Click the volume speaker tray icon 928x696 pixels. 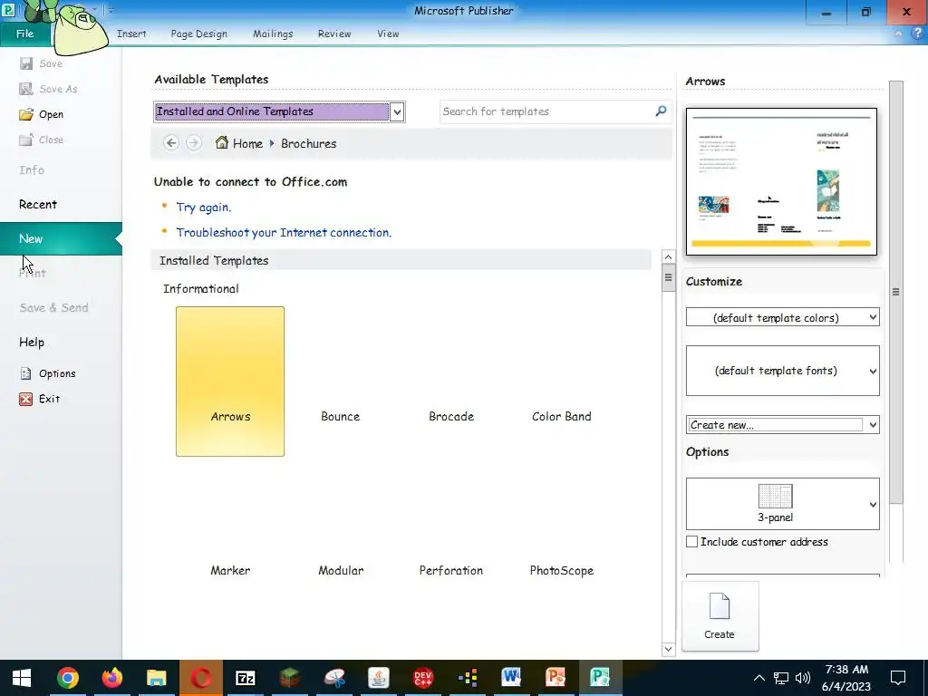(x=803, y=678)
